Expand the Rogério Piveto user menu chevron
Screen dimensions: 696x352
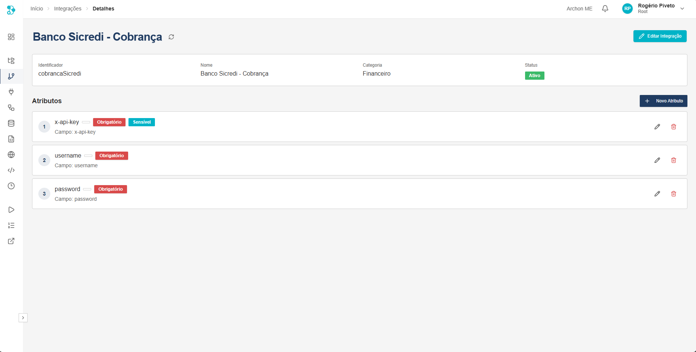682,9
